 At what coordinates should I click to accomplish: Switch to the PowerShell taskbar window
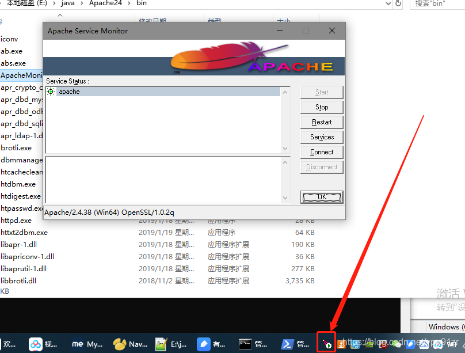[295, 344]
